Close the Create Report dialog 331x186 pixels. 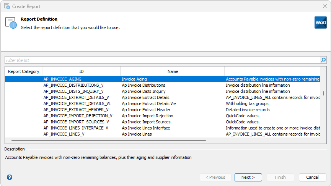click(325, 6)
